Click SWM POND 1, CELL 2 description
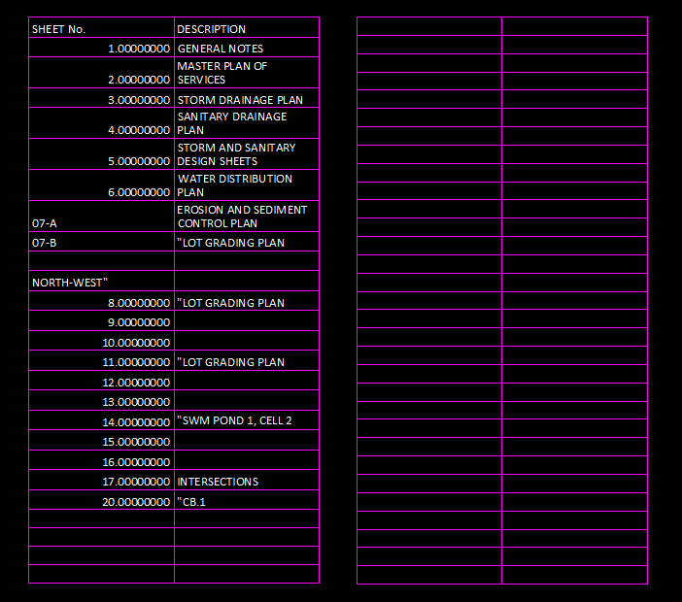The width and height of the screenshot is (682, 602). pos(234,420)
